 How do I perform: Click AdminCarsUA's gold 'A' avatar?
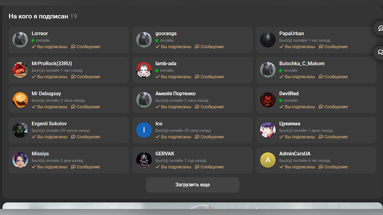(268, 160)
